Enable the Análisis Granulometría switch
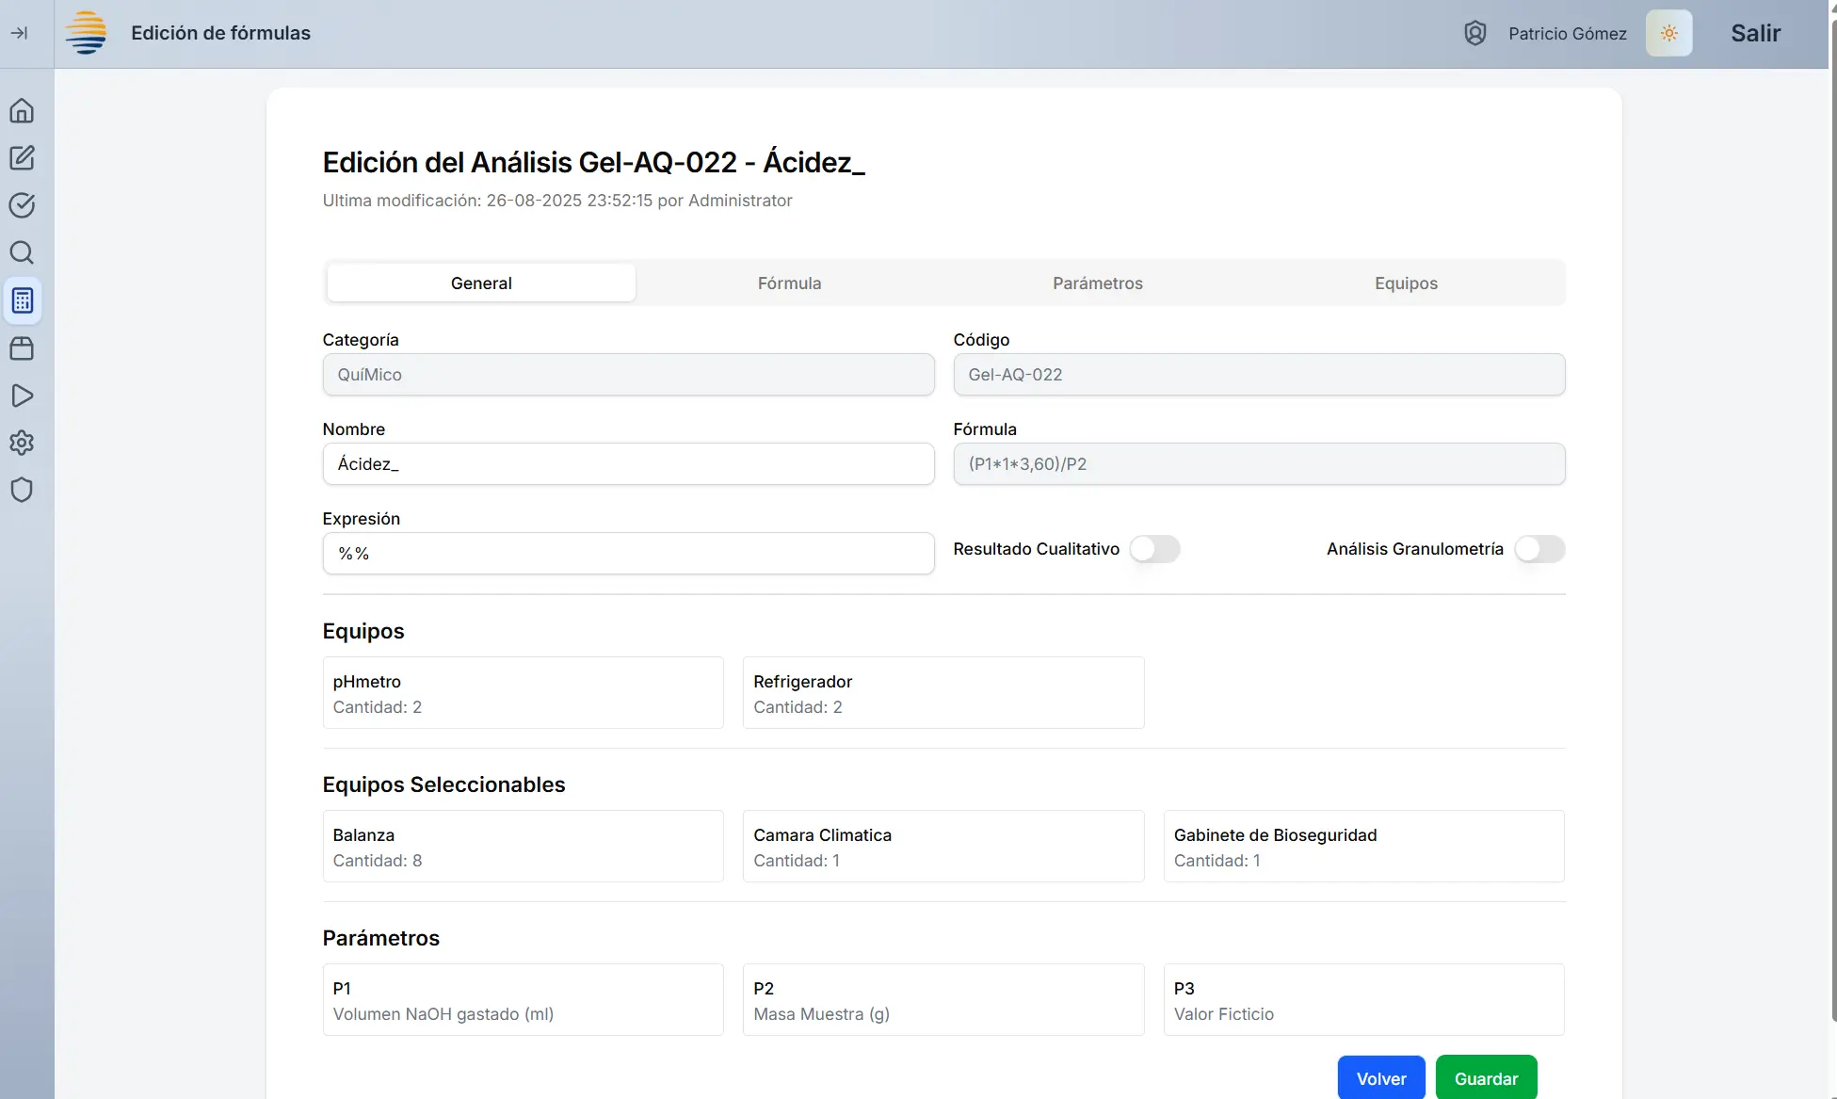This screenshot has width=1837, height=1099. pos(1539,549)
